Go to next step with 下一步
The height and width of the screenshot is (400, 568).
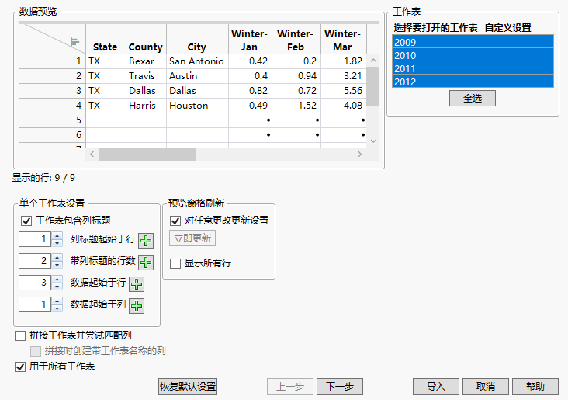[340, 387]
